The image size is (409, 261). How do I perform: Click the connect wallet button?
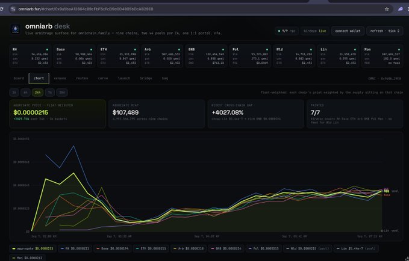tap(348, 31)
